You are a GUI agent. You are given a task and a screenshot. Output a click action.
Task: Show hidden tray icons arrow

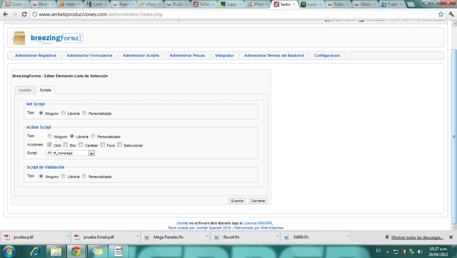tap(388, 252)
